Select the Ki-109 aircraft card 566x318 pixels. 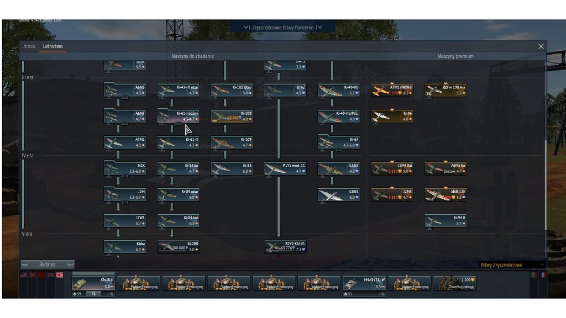[232, 142]
